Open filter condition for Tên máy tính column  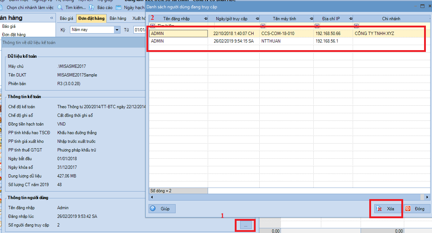pyautogui.click(x=263, y=26)
